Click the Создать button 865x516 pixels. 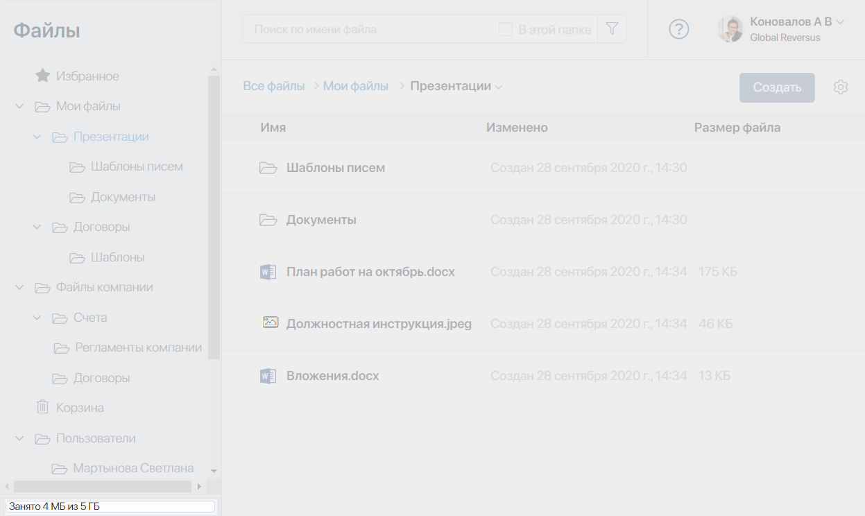[x=777, y=87]
